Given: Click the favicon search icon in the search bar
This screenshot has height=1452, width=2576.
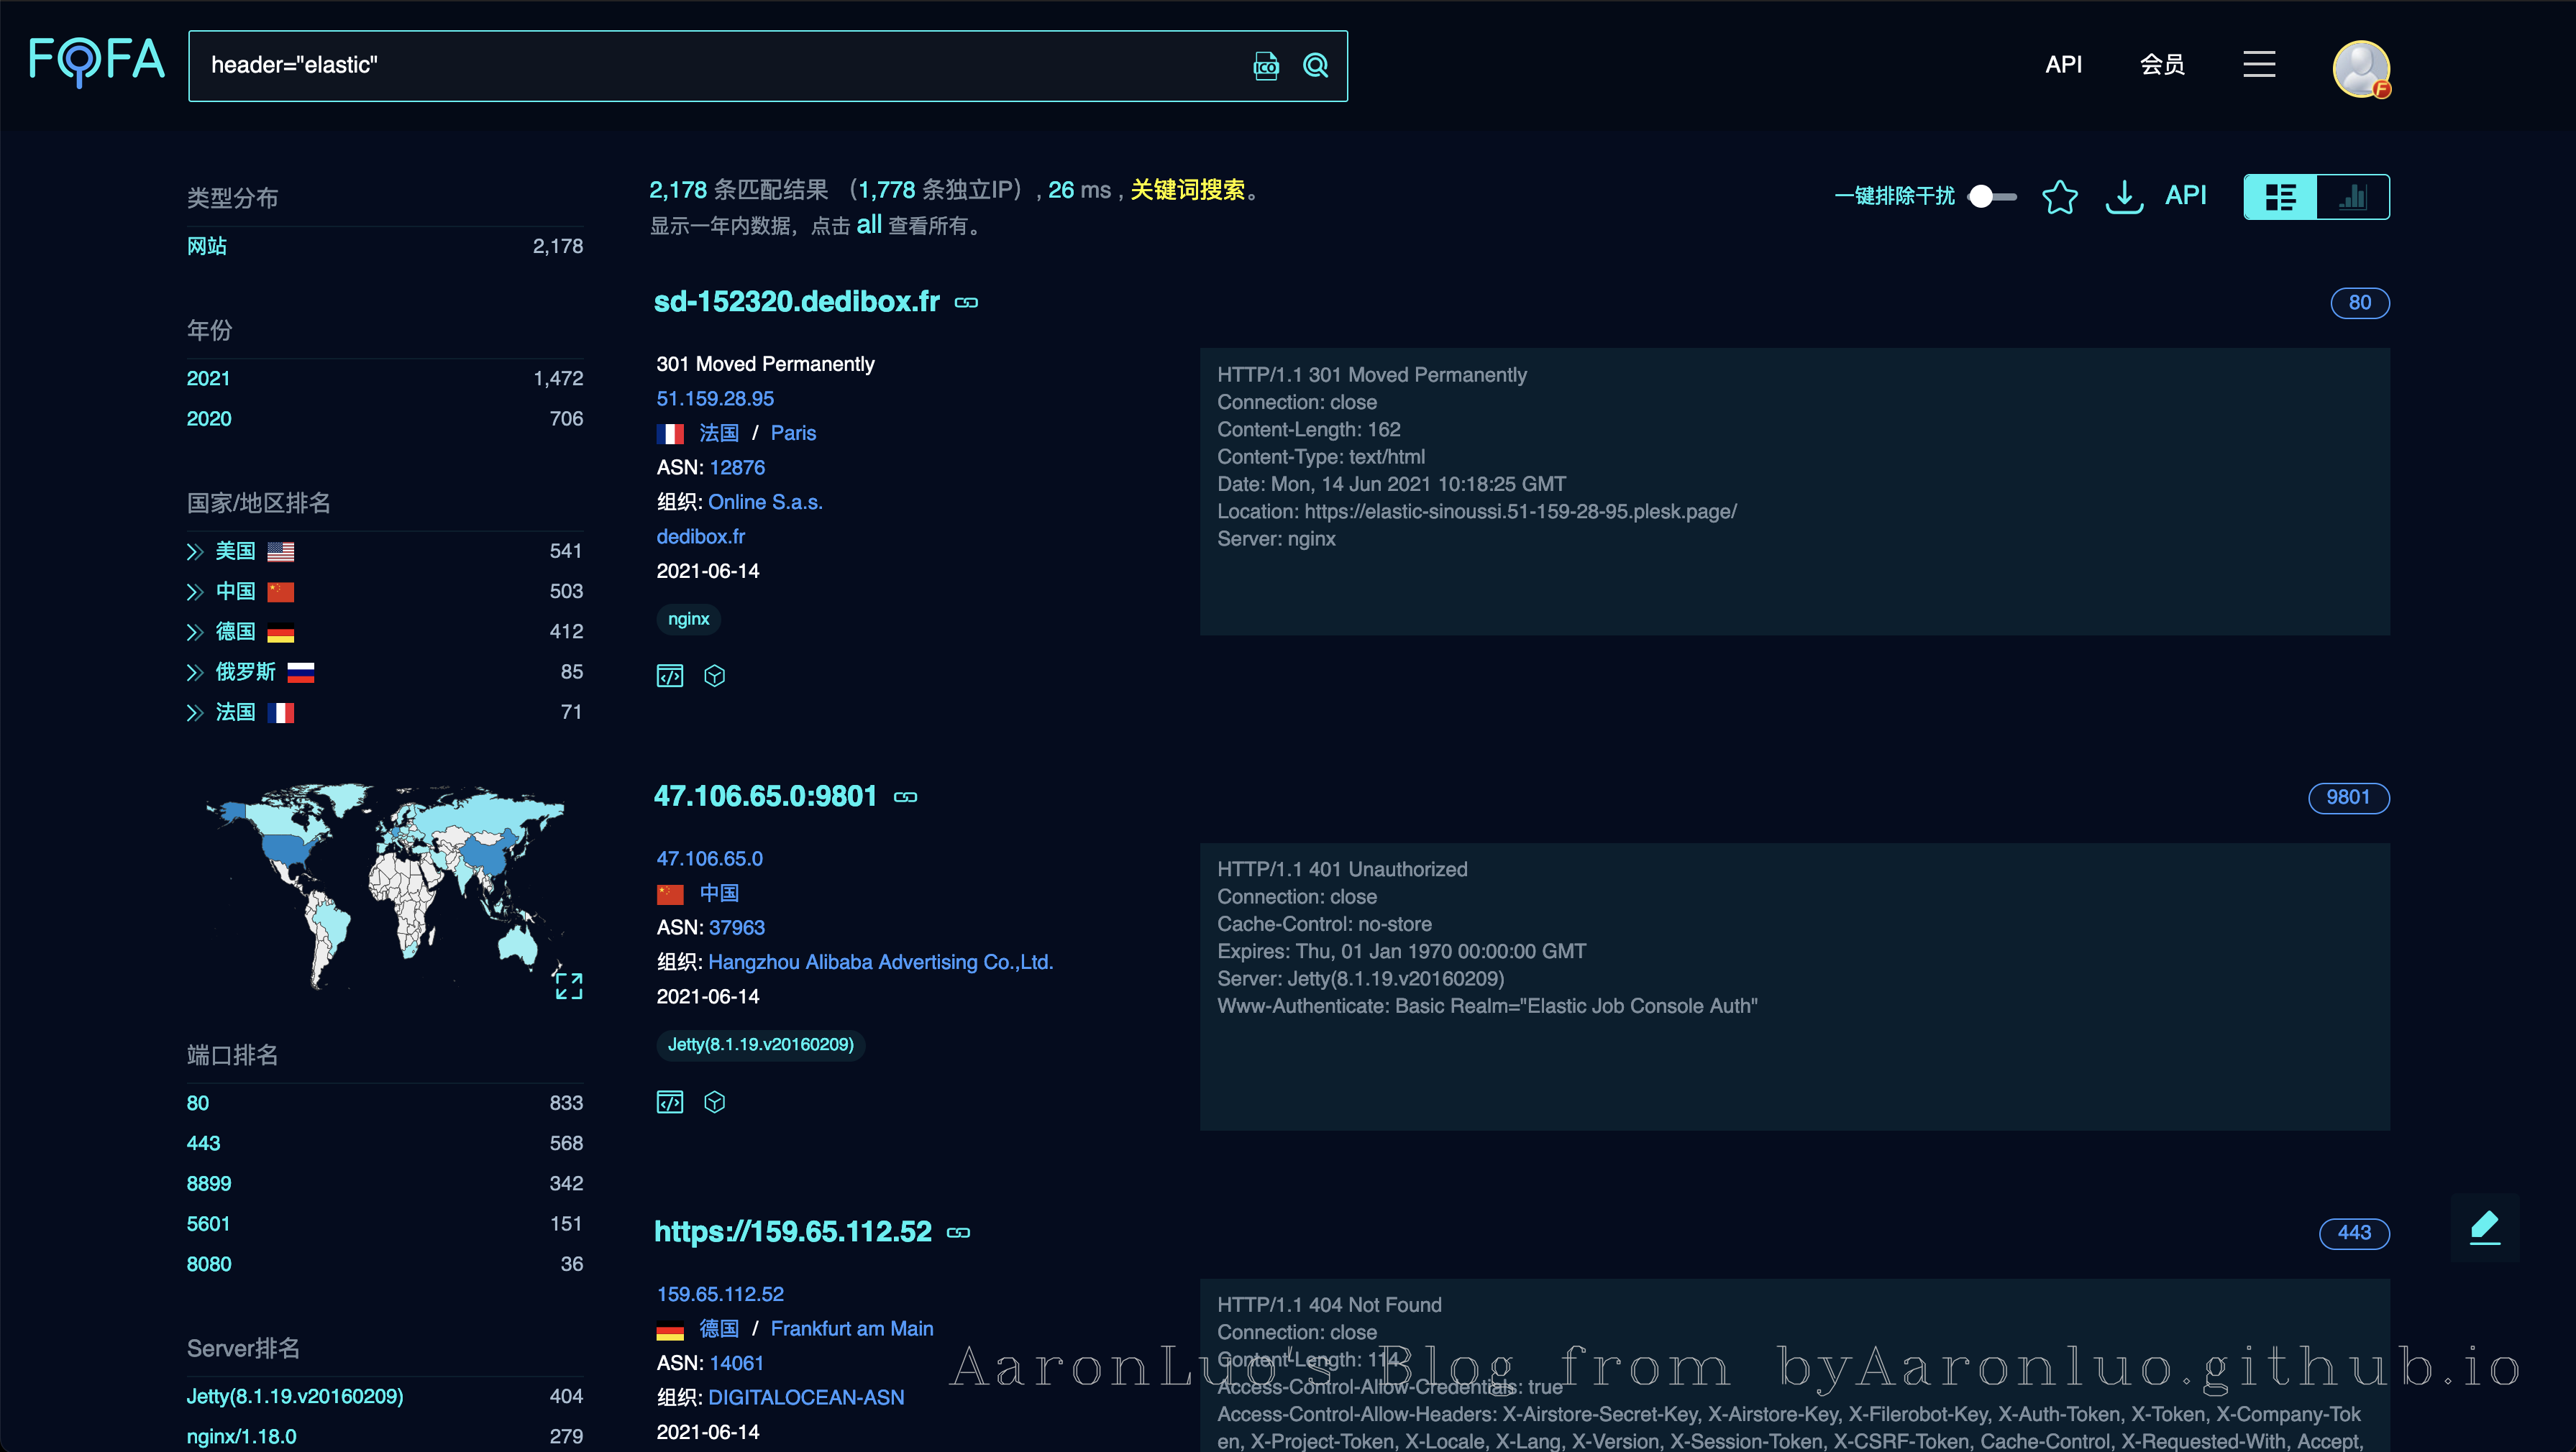Looking at the screenshot, I should click(x=1265, y=65).
